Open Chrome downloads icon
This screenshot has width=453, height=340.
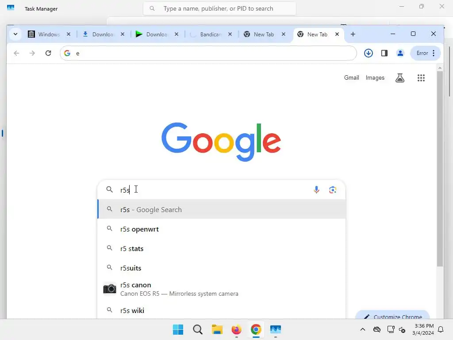pos(369,53)
